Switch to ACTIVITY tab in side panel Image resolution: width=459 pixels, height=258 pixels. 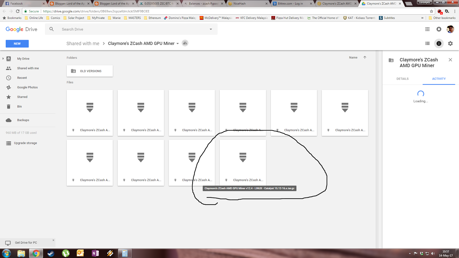click(x=439, y=79)
